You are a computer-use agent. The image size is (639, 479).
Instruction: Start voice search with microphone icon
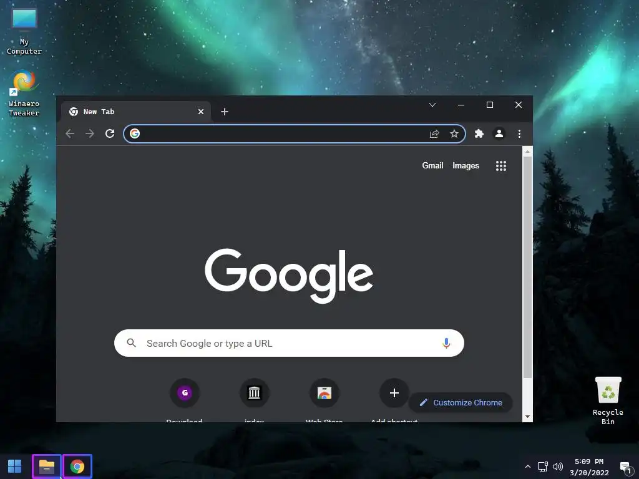[x=446, y=344]
